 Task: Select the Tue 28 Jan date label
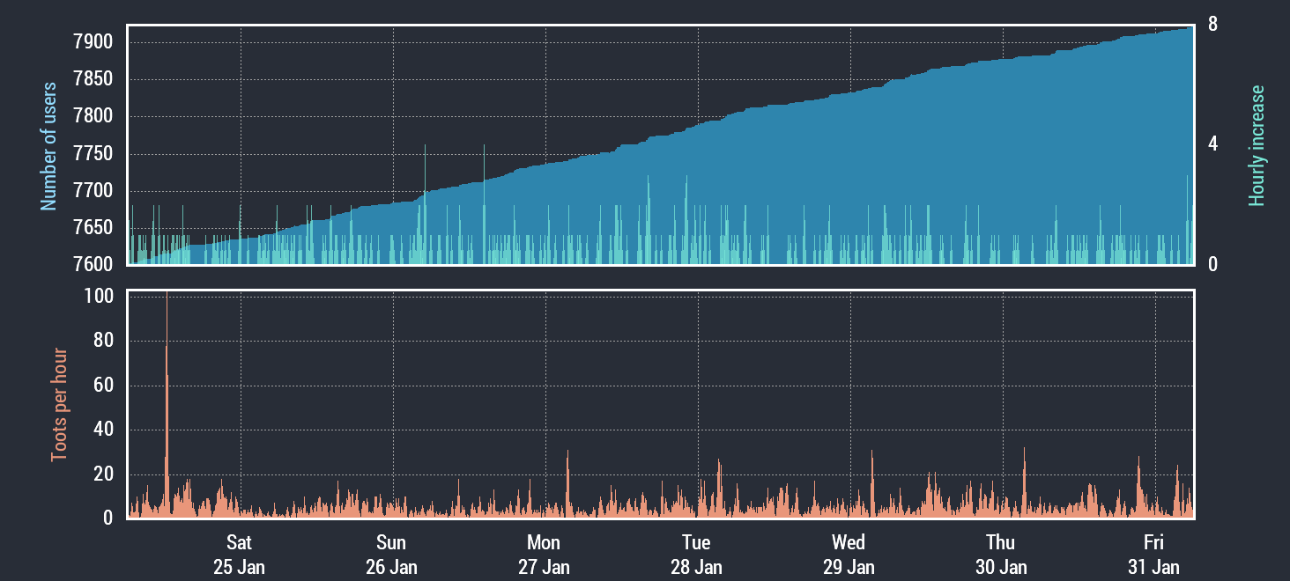tap(696, 554)
